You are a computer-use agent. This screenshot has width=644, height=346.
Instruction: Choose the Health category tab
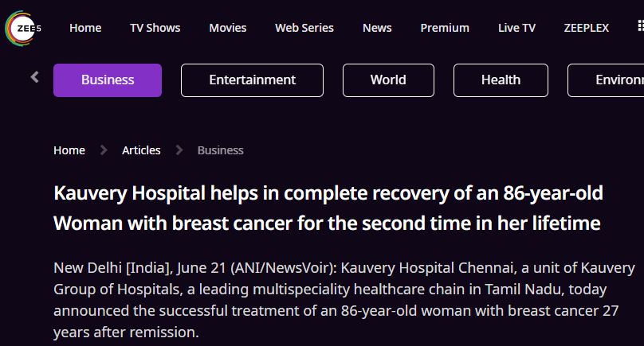501,80
